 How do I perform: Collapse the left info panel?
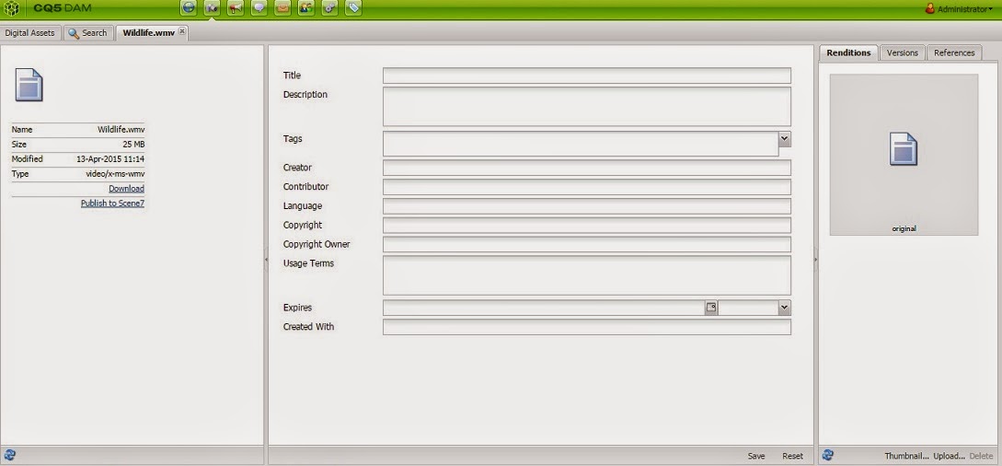[266, 259]
